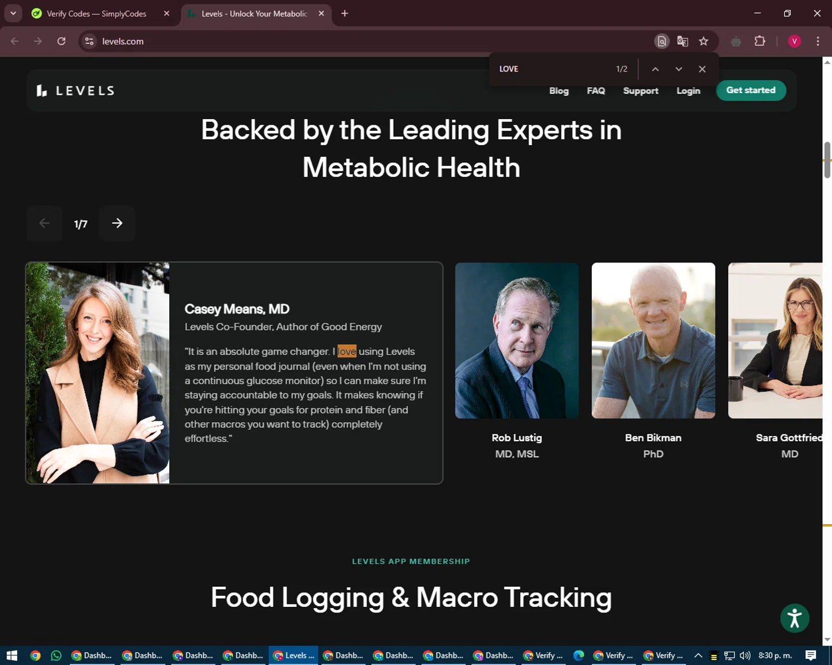Image resolution: width=832 pixels, height=665 pixels.
Task: Click the 1/7 slide counter
Action: click(x=80, y=224)
